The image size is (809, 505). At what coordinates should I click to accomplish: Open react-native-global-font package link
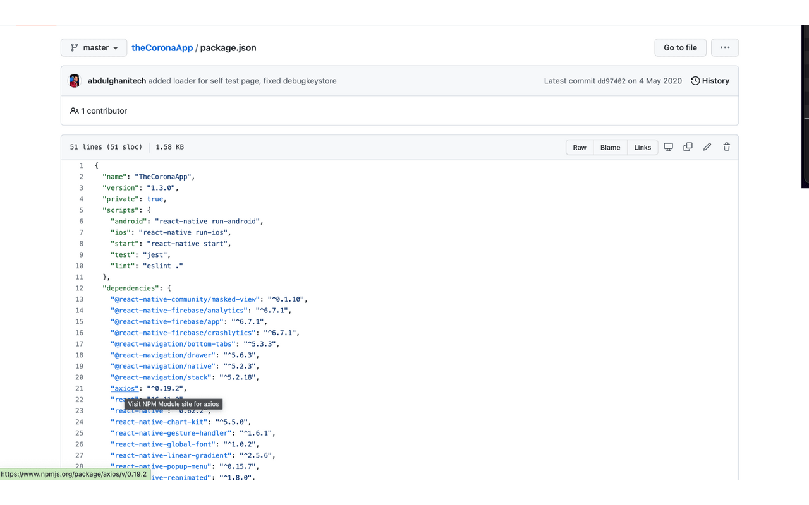[163, 444]
